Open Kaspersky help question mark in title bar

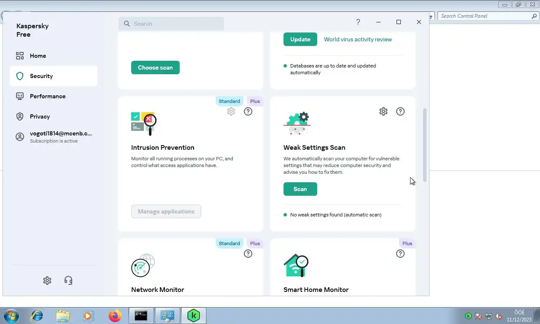tap(358, 22)
